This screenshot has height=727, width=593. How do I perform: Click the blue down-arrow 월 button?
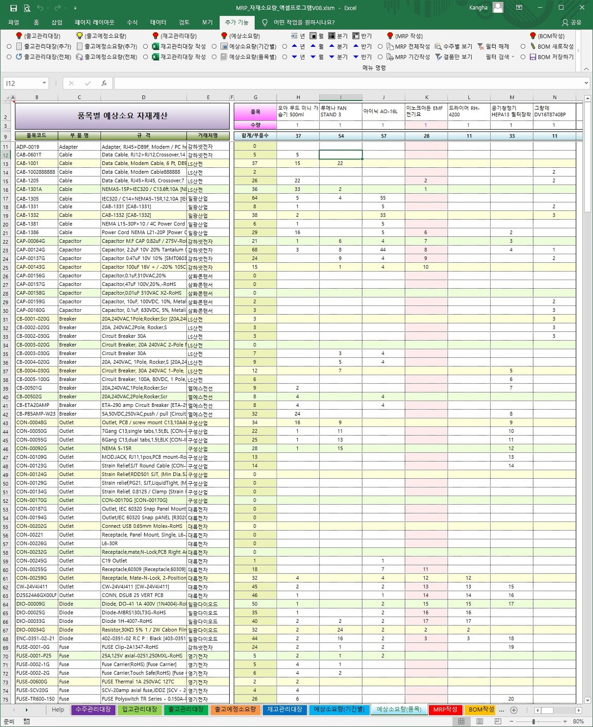(317, 57)
